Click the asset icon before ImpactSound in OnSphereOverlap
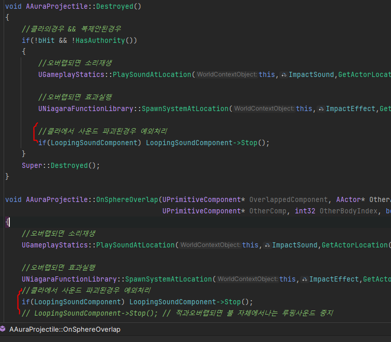The height and width of the screenshot is (342, 391). click(x=267, y=245)
